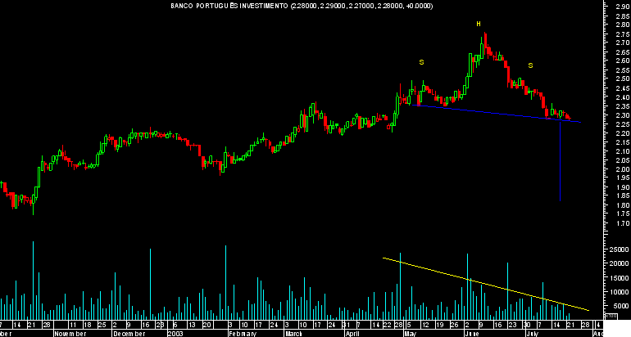Click the 2.30 price axis label
Screen dimensions: 631x337
coord(623,115)
